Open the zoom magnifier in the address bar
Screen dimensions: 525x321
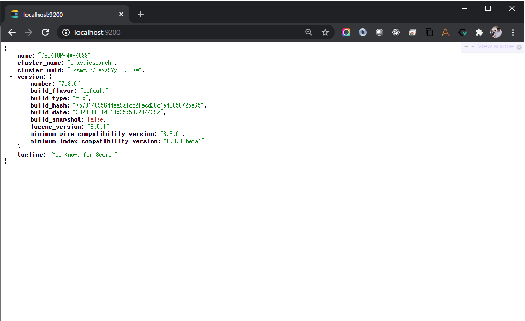click(x=309, y=32)
